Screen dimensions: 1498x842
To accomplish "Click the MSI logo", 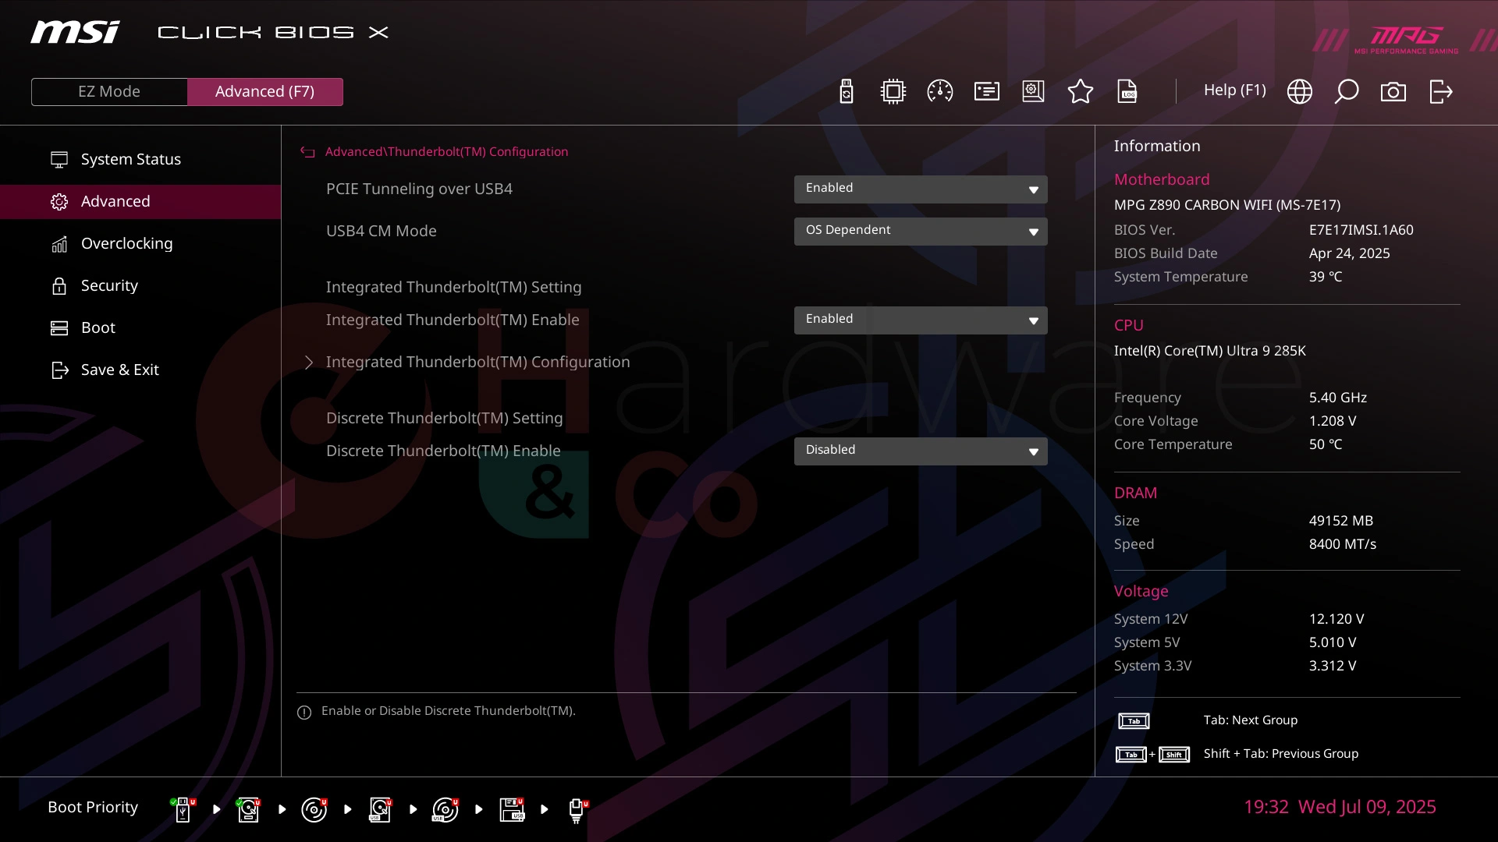I will coord(75,32).
